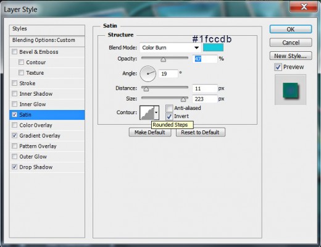Confirm with the OK button
The width and height of the screenshot is (321, 247).
291,29
